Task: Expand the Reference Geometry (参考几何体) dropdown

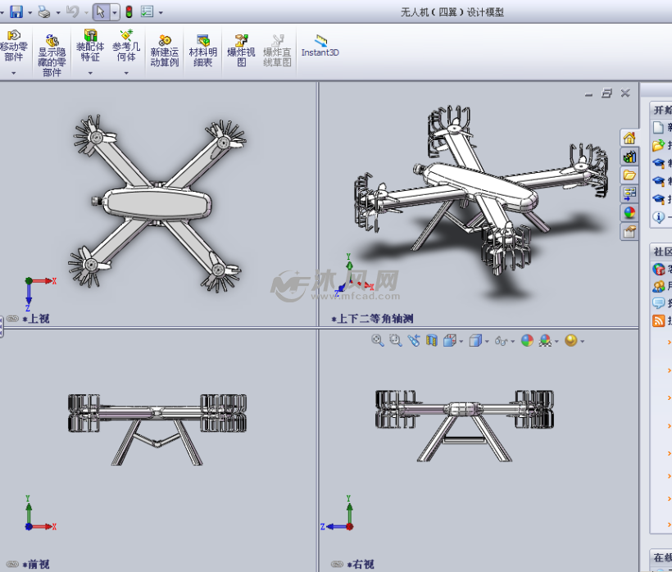Action: pyautogui.click(x=126, y=73)
